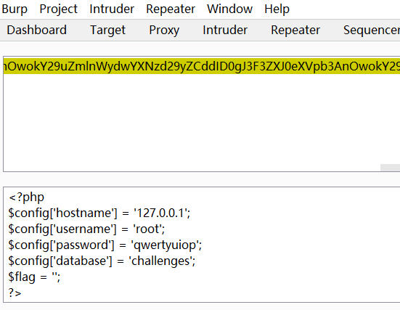Switch to the Intruder tool tab
This screenshot has height=310, width=400.
point(225,30)
